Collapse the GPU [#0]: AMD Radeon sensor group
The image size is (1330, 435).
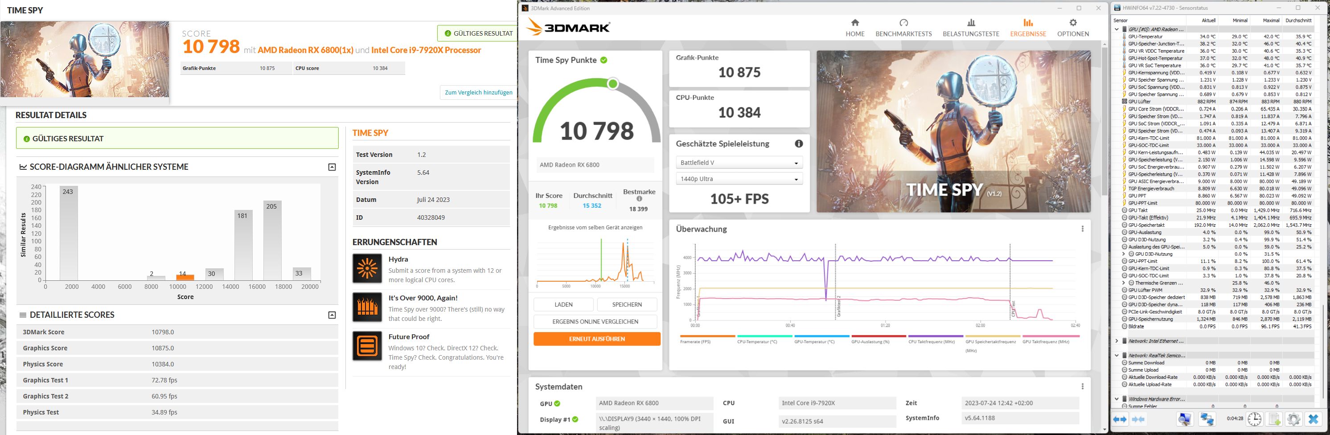(1117, 29)
